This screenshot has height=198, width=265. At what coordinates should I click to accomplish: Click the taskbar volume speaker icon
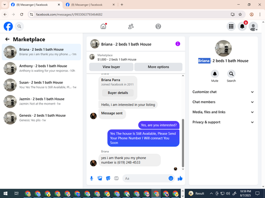pyautogui.click(x=228, y=194)
